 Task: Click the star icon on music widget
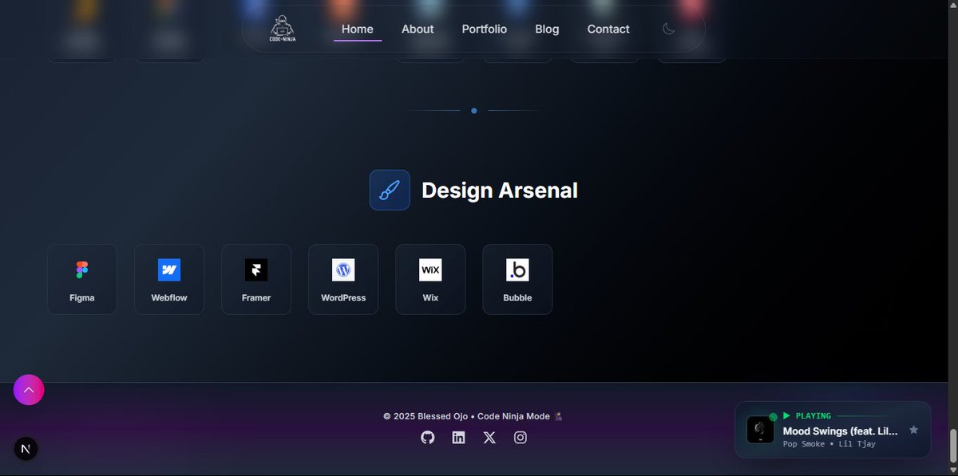point(913,430)
